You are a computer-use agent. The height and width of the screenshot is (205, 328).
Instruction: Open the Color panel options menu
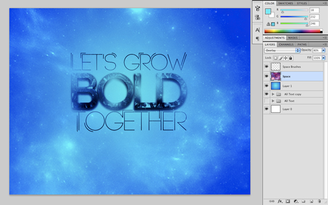click(x=325, y=3)
